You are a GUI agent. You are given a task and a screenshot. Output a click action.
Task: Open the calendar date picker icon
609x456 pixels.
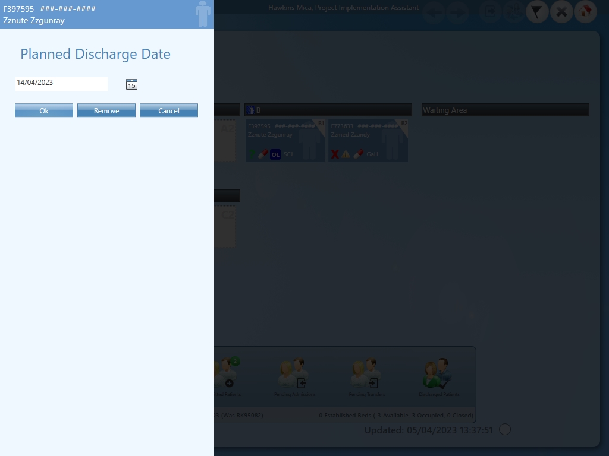point(131,84)
